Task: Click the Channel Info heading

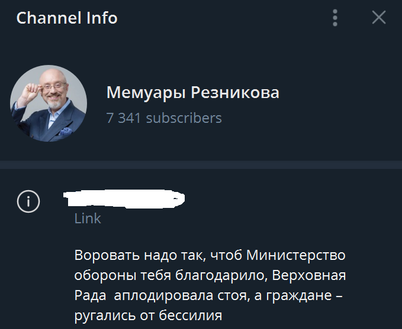Action: coord(67,18)
